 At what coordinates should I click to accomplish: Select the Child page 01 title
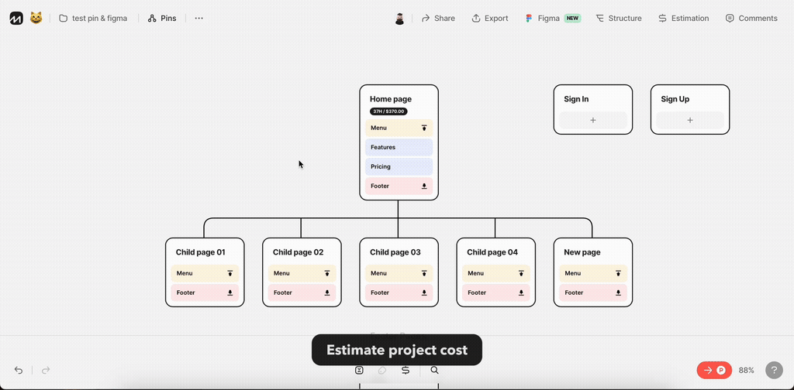(201, 252)
